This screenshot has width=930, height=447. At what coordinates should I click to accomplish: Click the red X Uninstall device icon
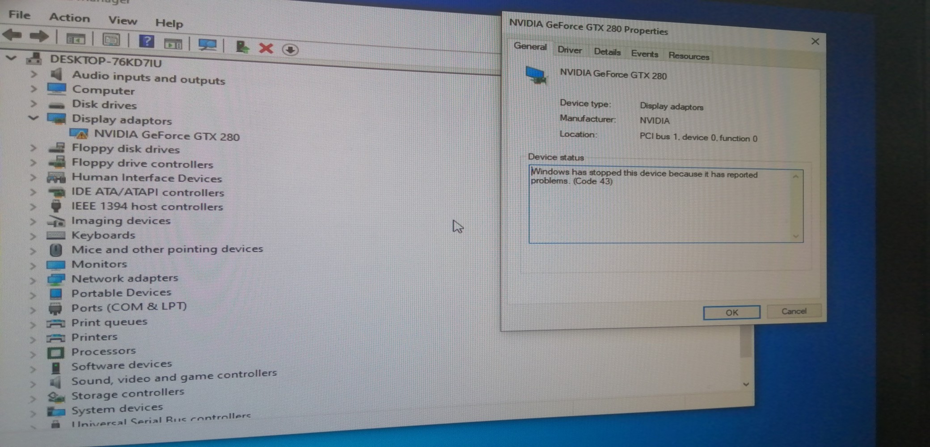point(266,48)
